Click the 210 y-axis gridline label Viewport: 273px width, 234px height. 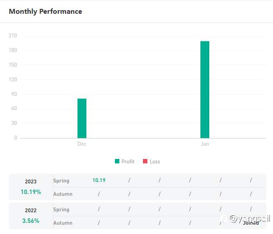pos(12,36)
